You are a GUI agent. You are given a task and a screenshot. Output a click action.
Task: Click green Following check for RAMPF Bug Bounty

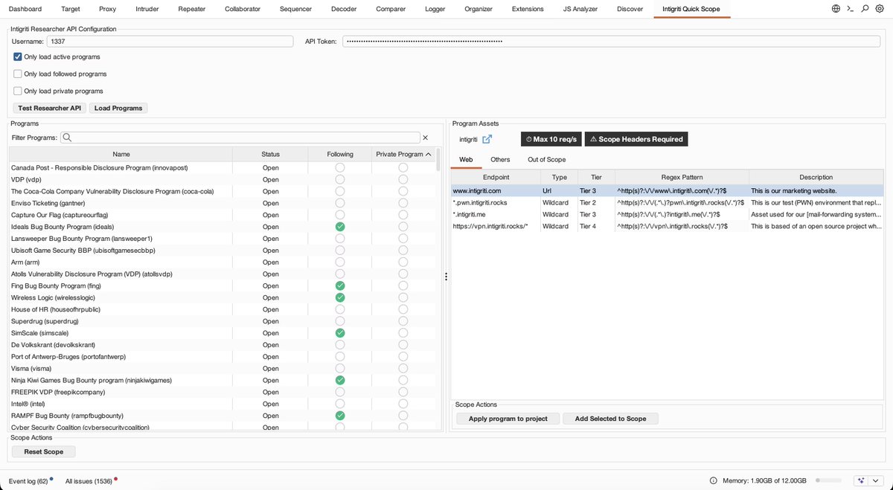tap(340, 416)
